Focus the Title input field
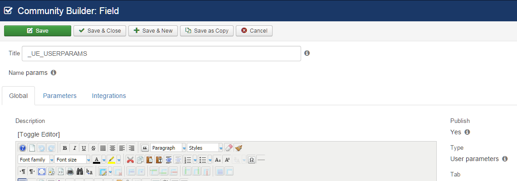 tap(161, 54)
